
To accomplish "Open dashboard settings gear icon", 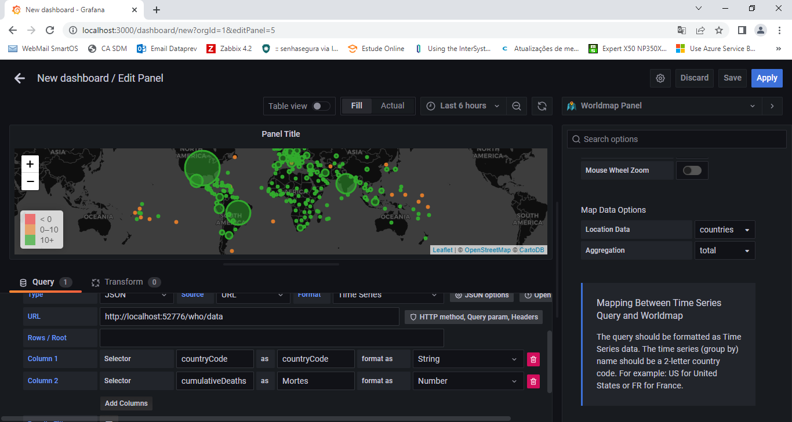I will [x=660, y=78].
